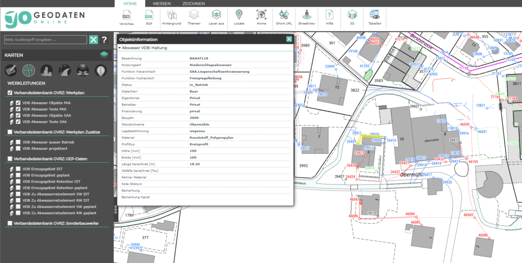522x263 pixels.
Task: Open the PDF export tool
Action: click(149, 16)
